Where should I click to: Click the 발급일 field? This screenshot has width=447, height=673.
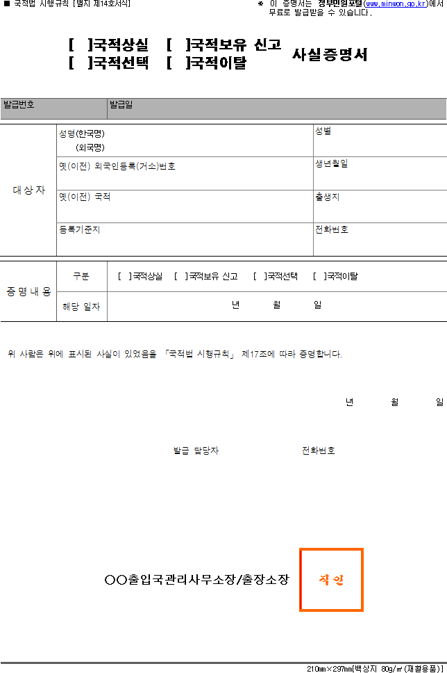(277, 109)
